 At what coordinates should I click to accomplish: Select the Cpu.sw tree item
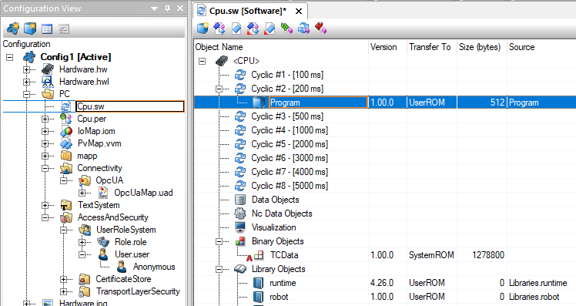click(129, 106)
